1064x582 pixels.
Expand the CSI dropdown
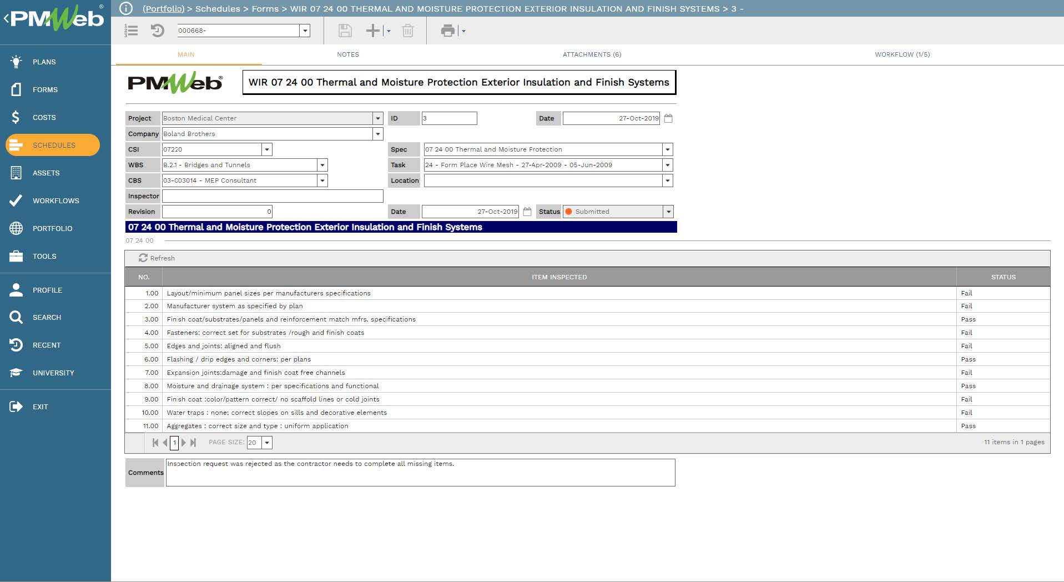(267, 149)
